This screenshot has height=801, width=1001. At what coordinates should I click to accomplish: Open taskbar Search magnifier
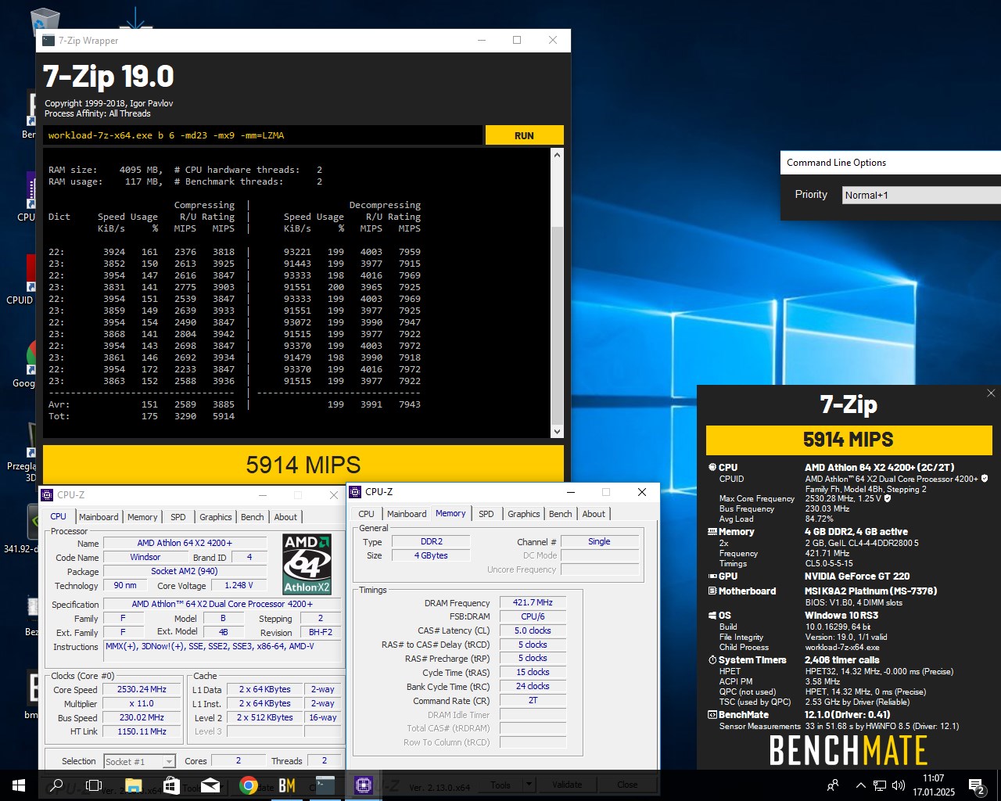coord(56,785)
